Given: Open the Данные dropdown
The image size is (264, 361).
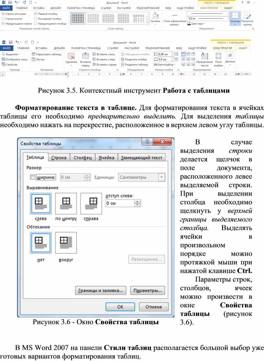Looking at the screenshot, I should click(230, 59).
